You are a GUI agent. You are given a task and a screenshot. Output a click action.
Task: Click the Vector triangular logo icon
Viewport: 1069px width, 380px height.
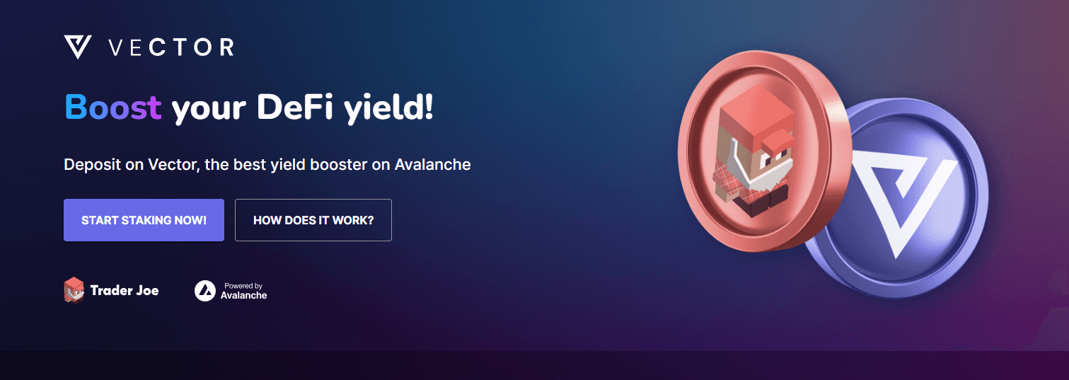click(78, 47)
